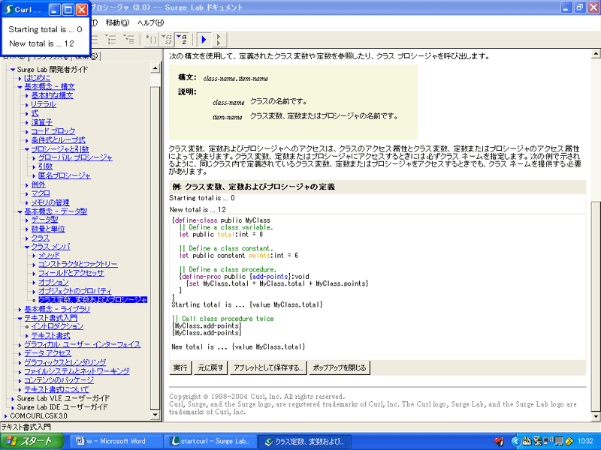The height and width of the screenshot is (450, 601).
Task: Click アプレットとして保存する.. button
Action: coord(268,368)
